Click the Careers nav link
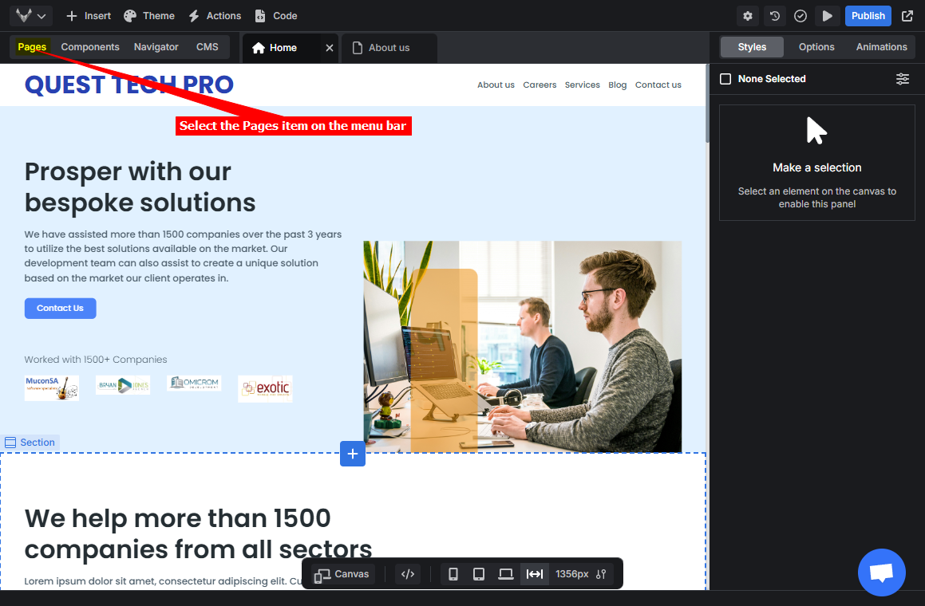This screenshot has width=925, height=606. 540,85
